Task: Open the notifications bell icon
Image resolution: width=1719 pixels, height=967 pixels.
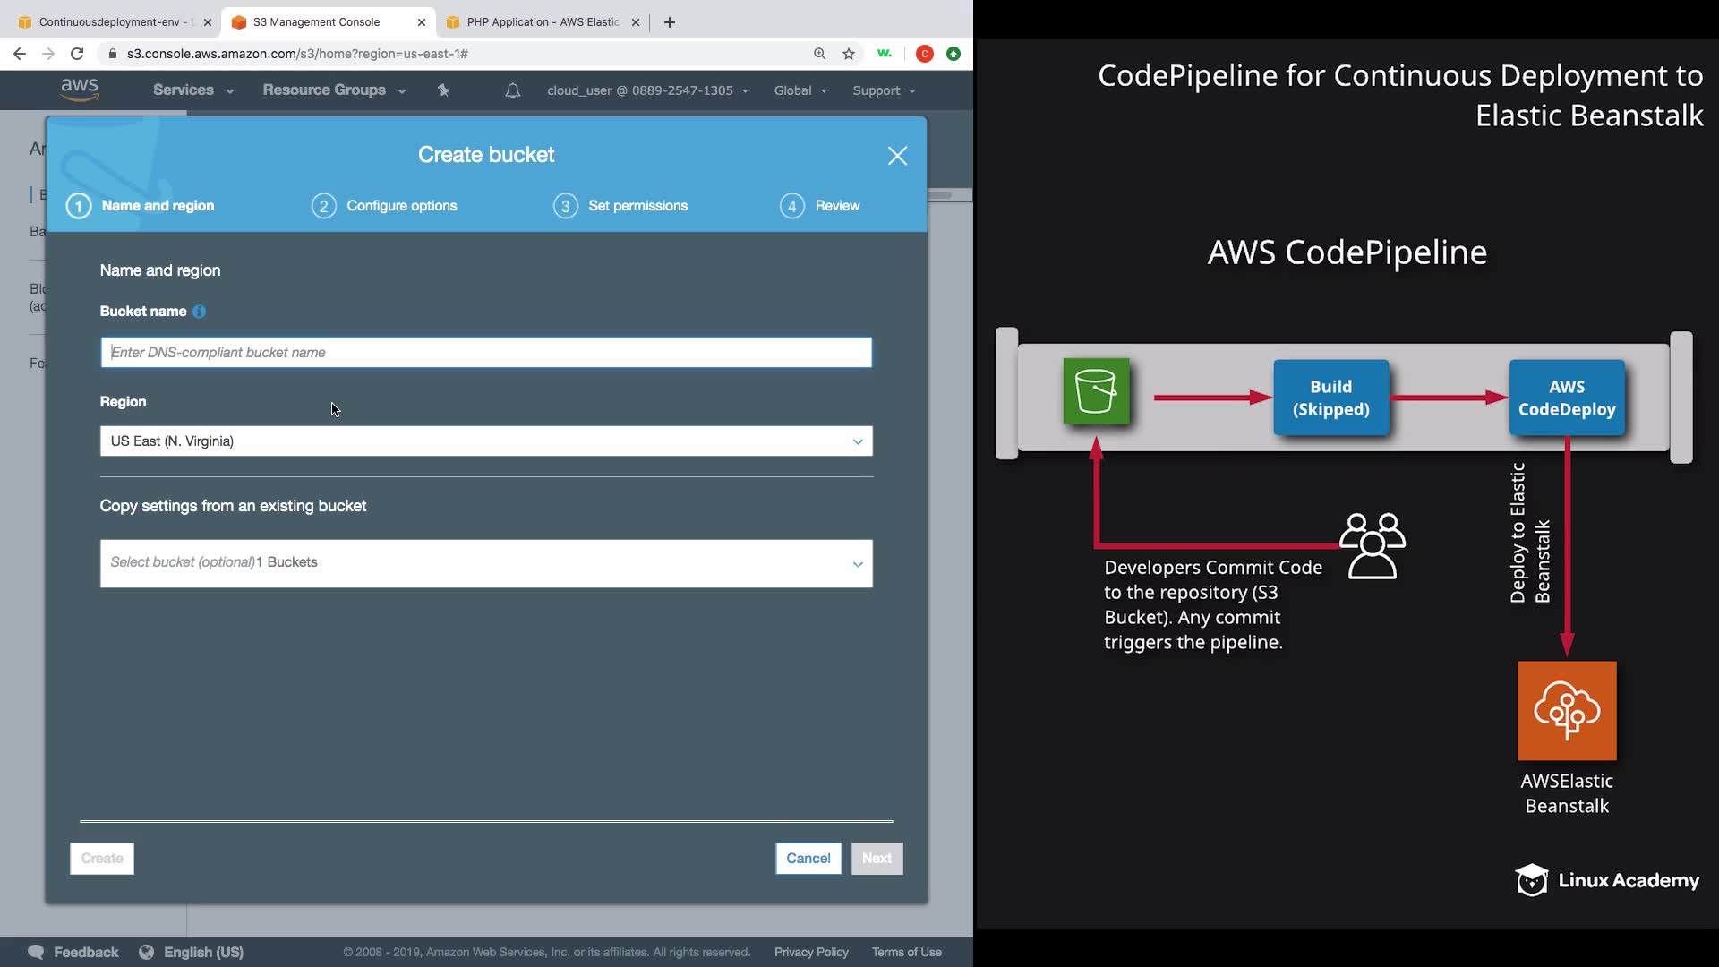Action: coord(512,90)
